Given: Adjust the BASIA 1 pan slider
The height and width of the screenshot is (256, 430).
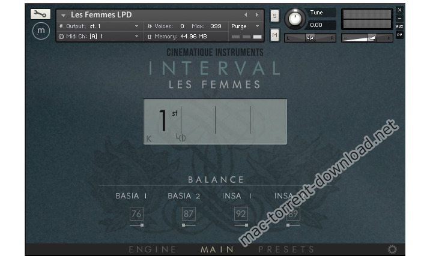Looking at the screenshot, I should [136, 225].
